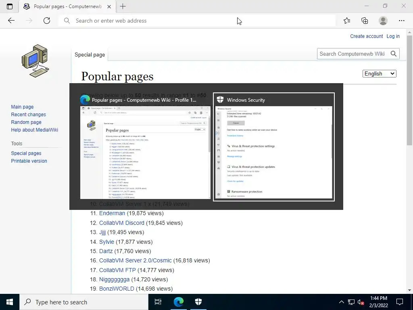Click the Windows Security shield taskbar icon
This screenshot has width=413, height=310.
[198, 302]
